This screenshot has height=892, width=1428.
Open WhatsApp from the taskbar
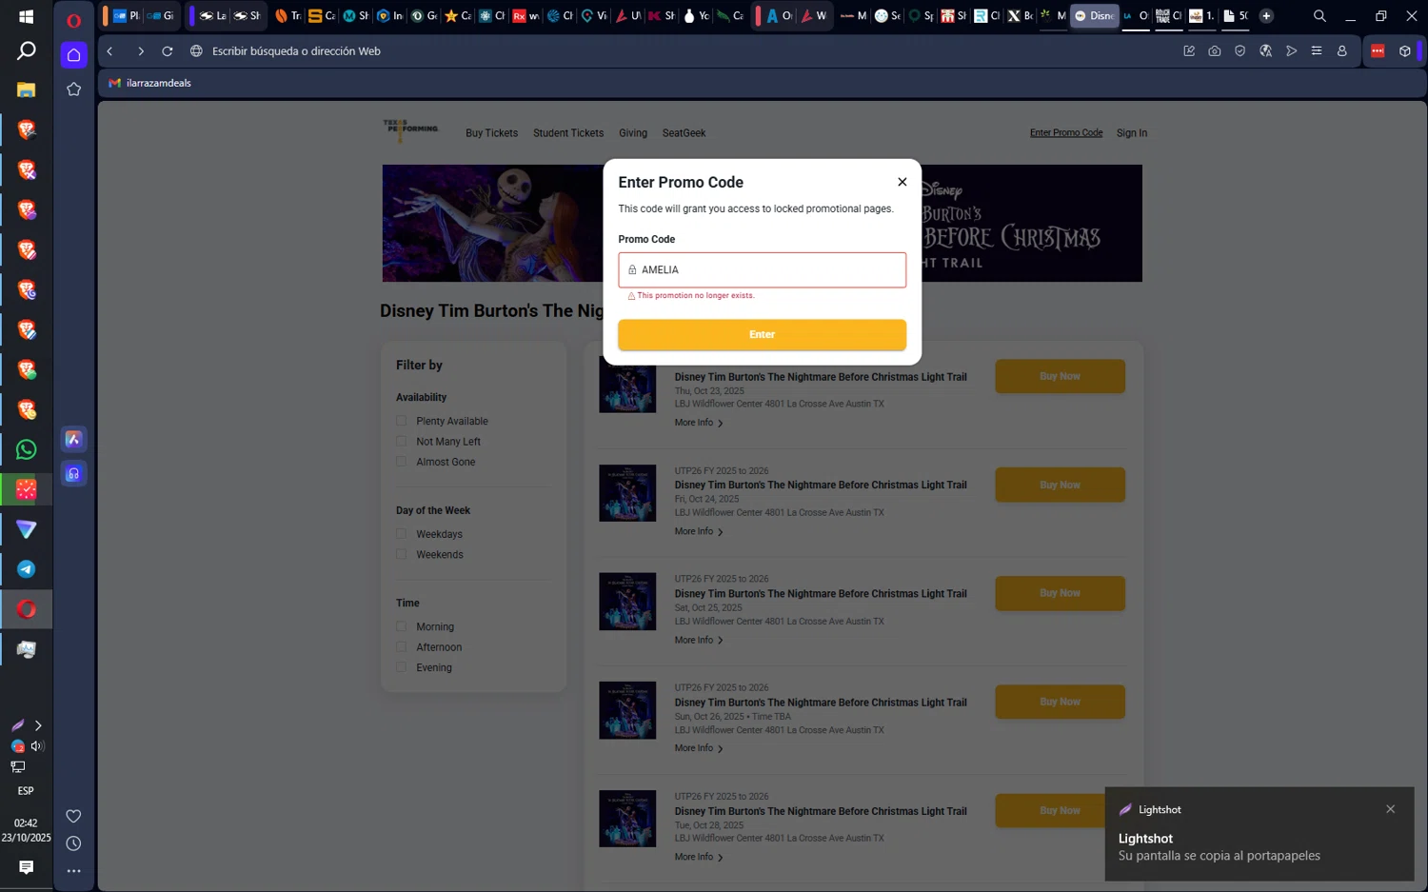(26, 449)
